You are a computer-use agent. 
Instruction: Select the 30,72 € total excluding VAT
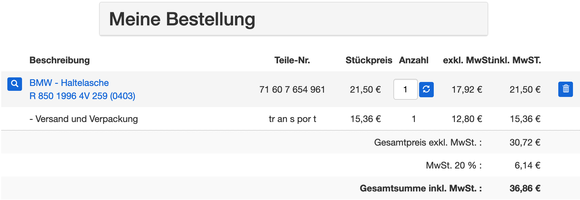click(525, 143)
